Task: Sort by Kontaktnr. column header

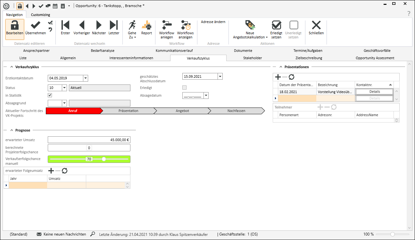Action: coord(374,85)
